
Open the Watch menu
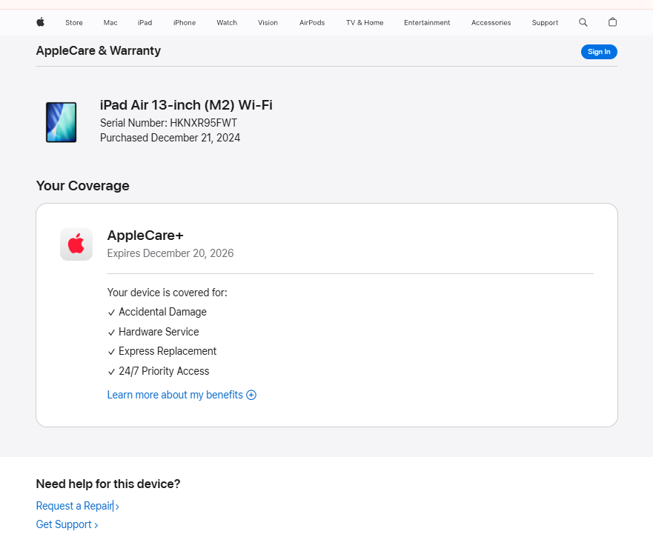[x=227, y=22]
